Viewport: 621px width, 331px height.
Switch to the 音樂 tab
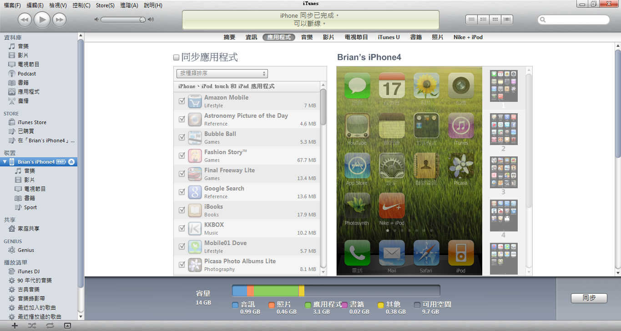(x=307, y=37)
